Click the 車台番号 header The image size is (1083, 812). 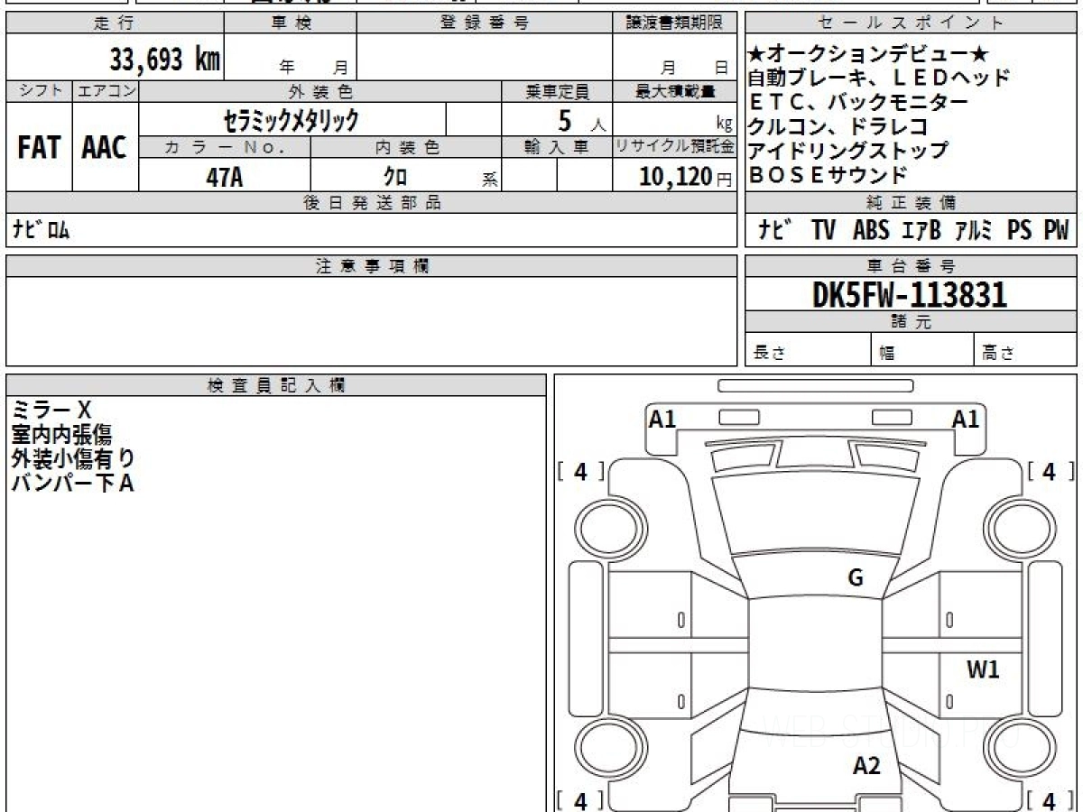[912, 266]
